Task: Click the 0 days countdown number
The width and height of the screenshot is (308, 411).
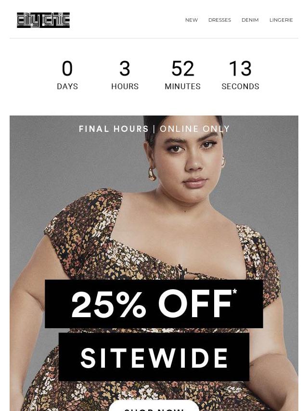Action: 67,68
